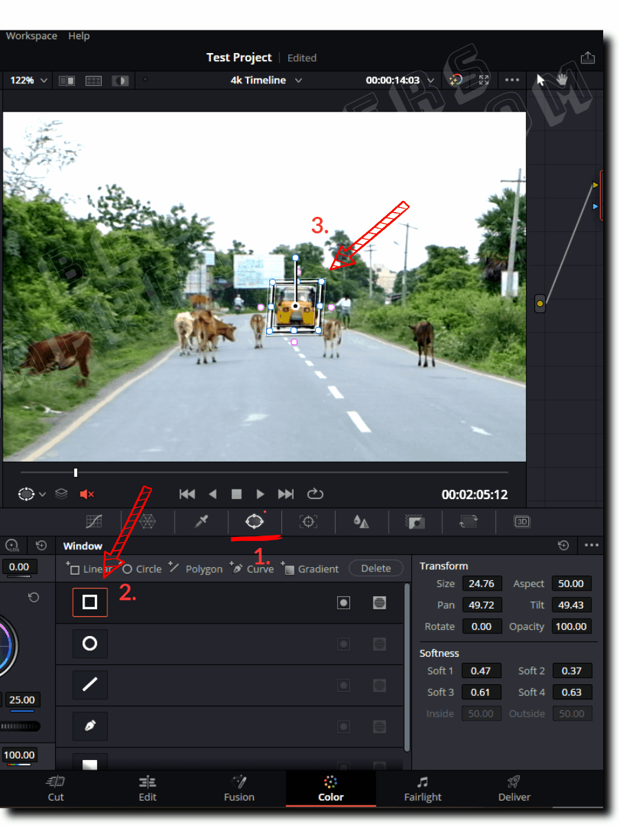This screenshot has height=826, width=619.
Task: Open the Blur palette
Action: pos(361,522)
